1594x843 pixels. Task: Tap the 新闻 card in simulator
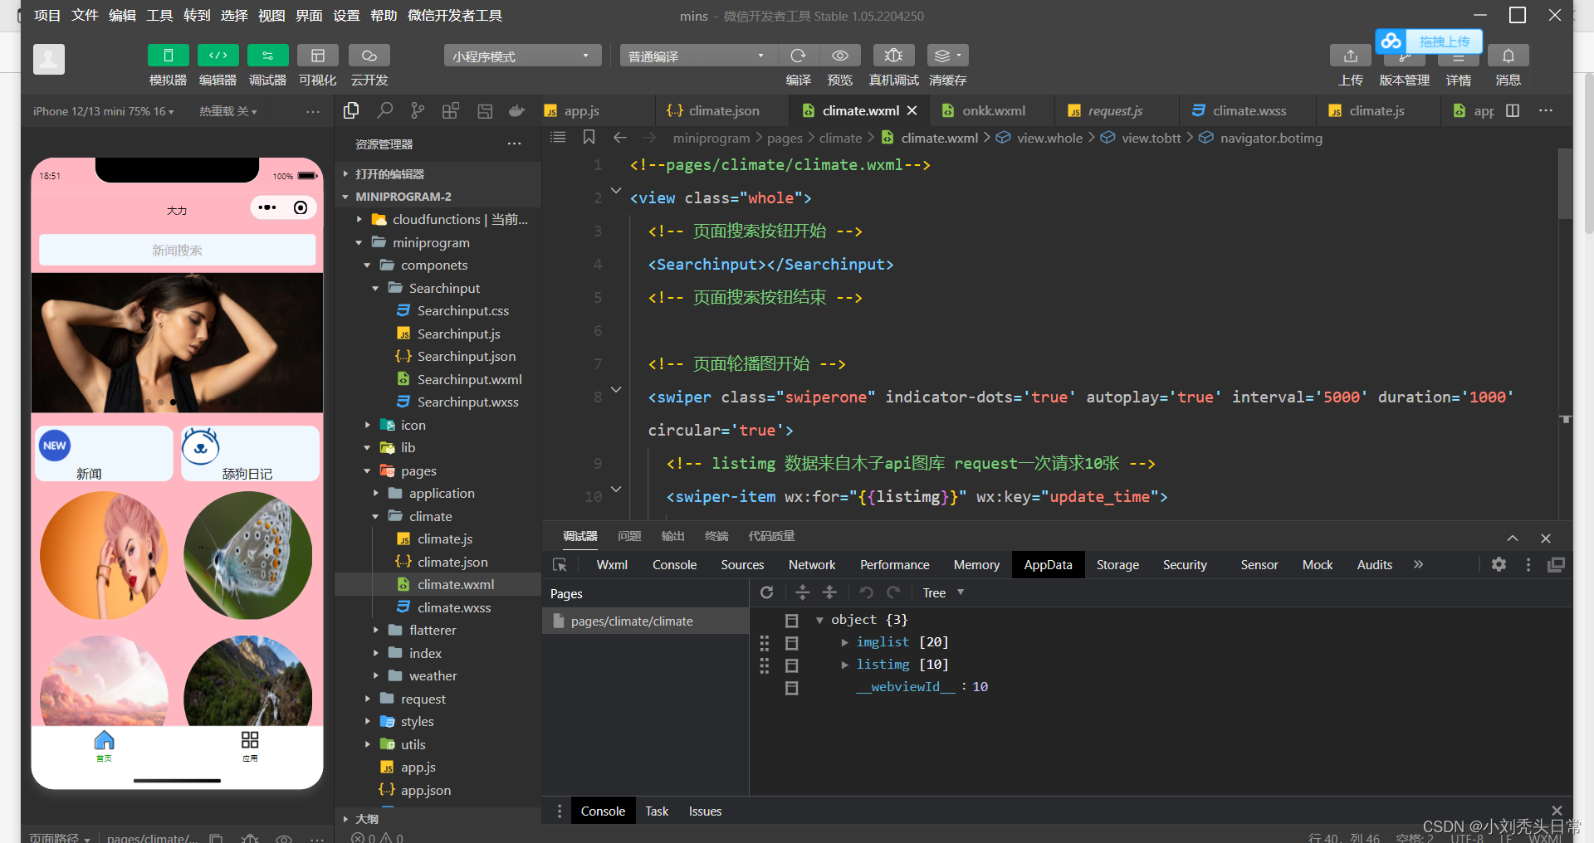[x=103, y=454]
